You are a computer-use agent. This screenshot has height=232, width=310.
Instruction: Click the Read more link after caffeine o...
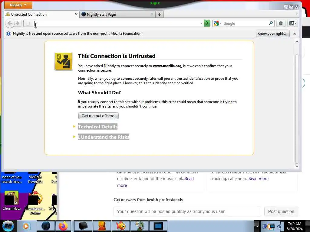[259, 179]
